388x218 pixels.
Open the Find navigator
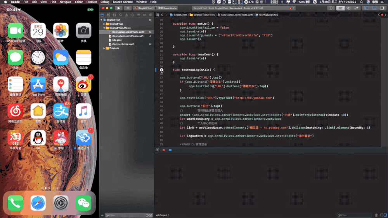(121, 15)
